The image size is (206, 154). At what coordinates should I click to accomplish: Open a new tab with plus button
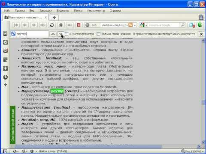tap(54, 18)
